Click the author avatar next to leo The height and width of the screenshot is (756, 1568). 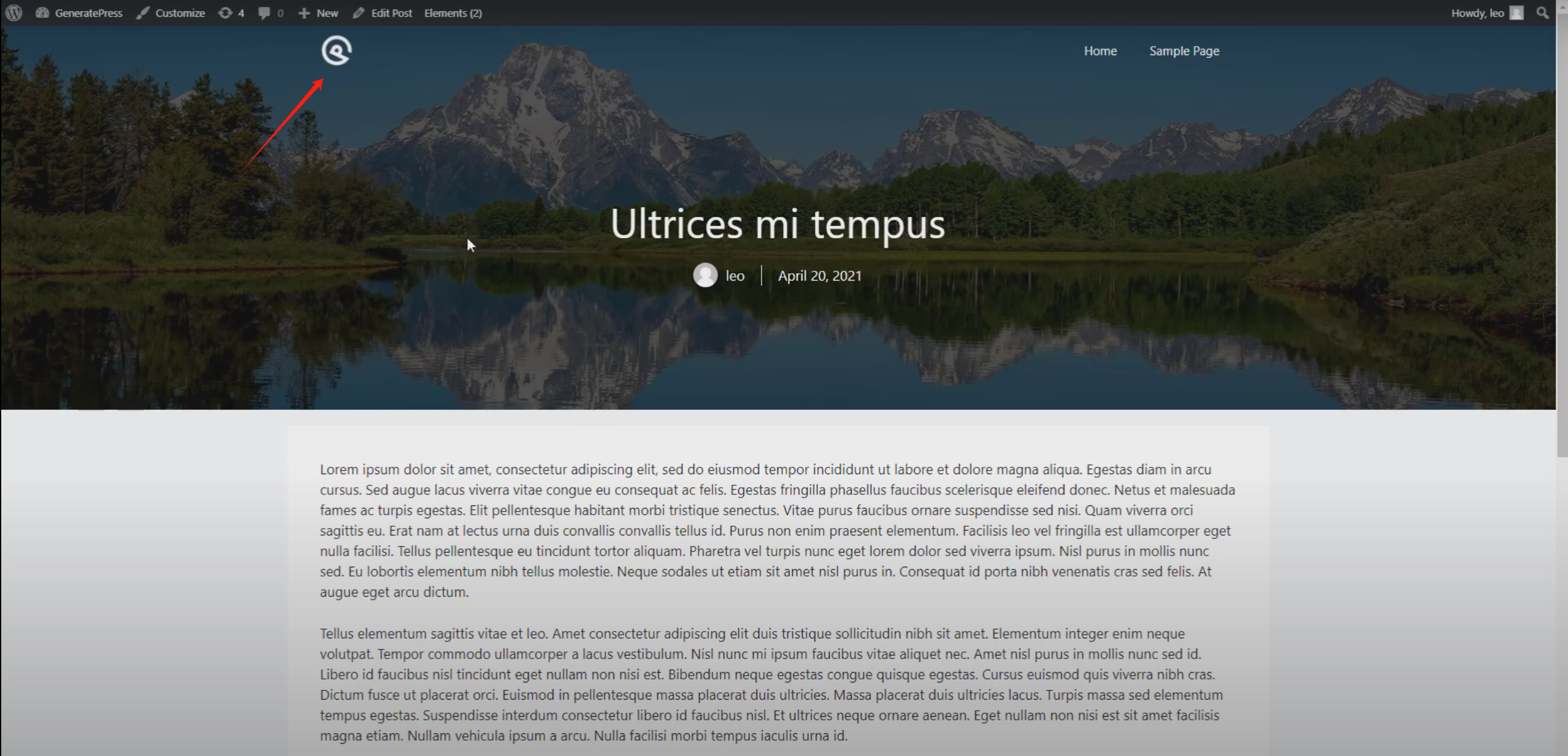click(x=705, y=275)
